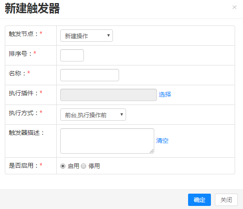Click the arrow icon on the 执行方式 select
The height and width of the screenshot is (209, 243).
pyautogui.click(x=122, y=115)
